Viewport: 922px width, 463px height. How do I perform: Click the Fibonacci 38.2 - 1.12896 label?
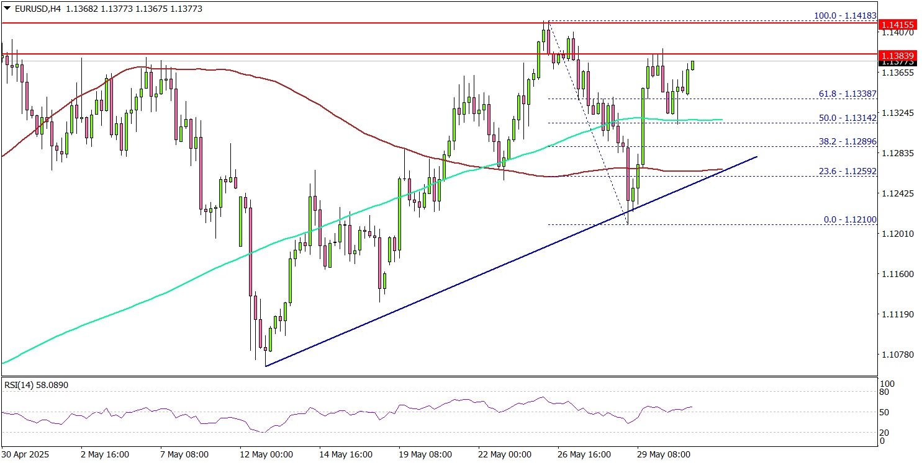coord(847,142)
